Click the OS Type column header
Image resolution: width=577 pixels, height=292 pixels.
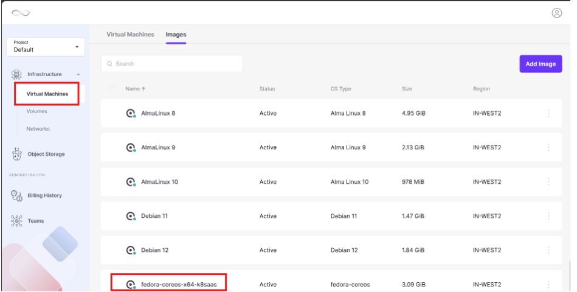[x=340, y=89]
